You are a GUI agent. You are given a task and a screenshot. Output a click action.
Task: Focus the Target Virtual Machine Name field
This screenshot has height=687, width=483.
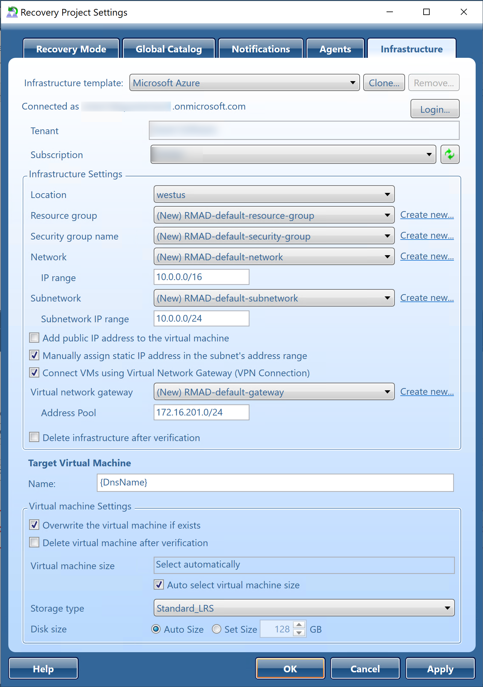[x=275, y=483]
